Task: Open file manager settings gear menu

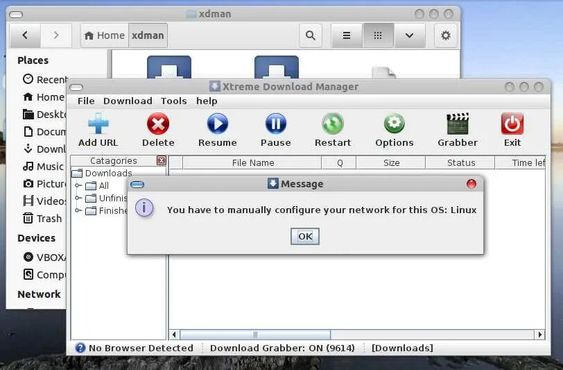Action: click(446, 35)
